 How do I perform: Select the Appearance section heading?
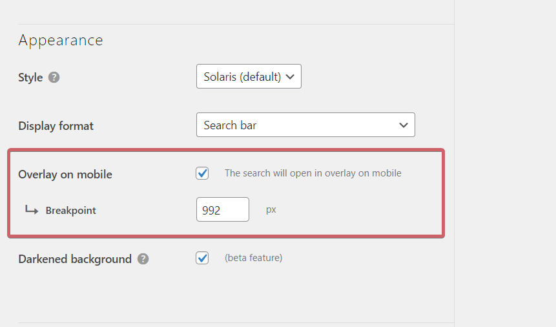point(61,41)
